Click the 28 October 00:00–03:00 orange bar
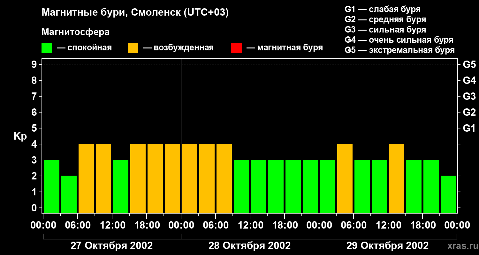This screenshot has width=479, height=255. point(190,178)
